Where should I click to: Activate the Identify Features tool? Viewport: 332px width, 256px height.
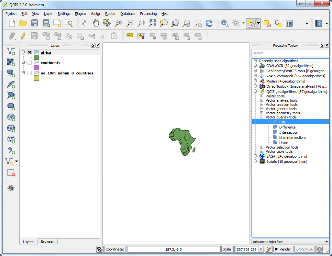coord(225,23)
